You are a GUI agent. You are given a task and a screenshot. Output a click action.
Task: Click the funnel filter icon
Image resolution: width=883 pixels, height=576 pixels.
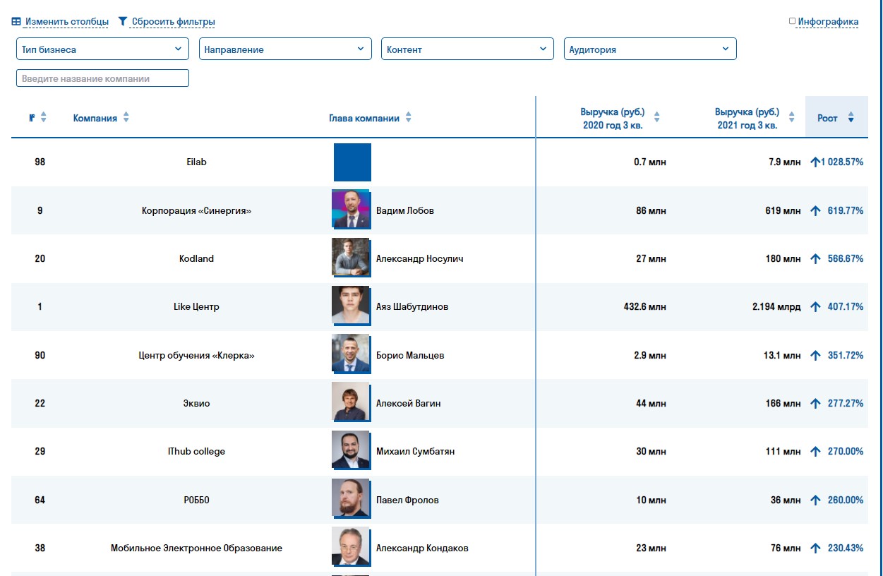click(123, 22)
